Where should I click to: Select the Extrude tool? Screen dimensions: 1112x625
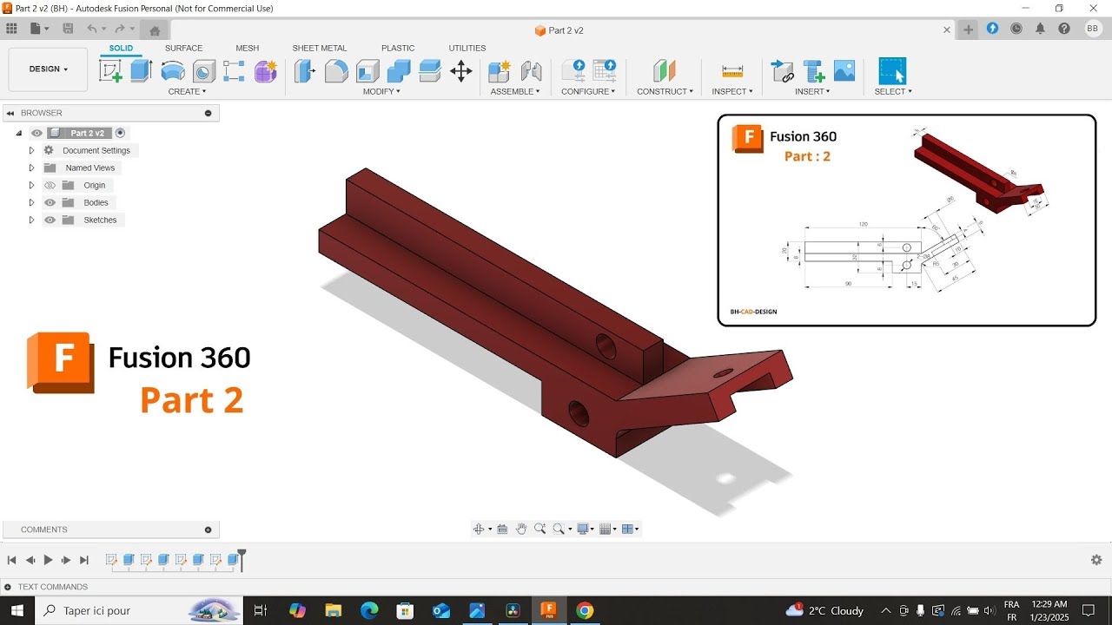pos(142,71)
